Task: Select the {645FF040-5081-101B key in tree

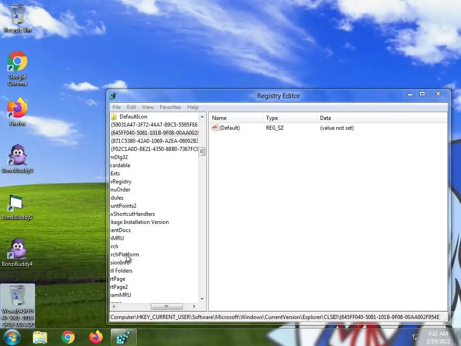Action: [x=154, y=133]
